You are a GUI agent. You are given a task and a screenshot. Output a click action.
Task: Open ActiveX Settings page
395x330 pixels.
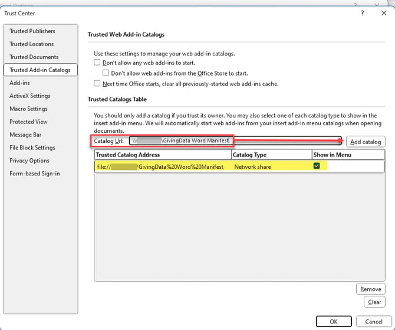pyautogui.click(x=30, y=96)
